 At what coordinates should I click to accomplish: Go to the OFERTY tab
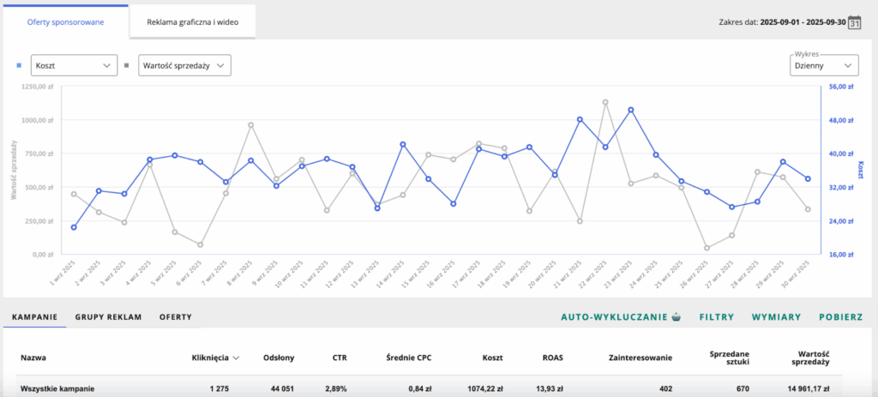tap(175, 317)
